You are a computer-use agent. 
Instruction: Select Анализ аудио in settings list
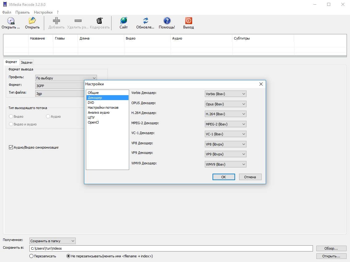(x=108, y=112)
